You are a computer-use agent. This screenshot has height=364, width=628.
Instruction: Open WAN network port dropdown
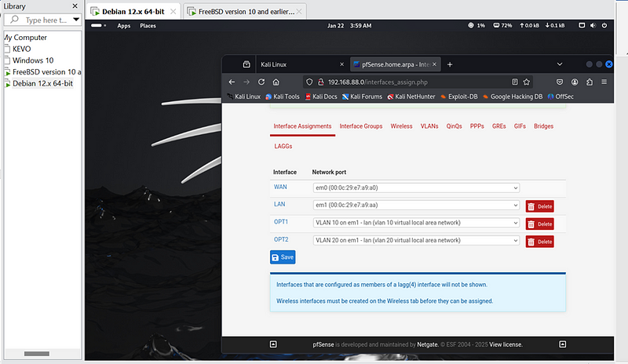coord(416,187)
